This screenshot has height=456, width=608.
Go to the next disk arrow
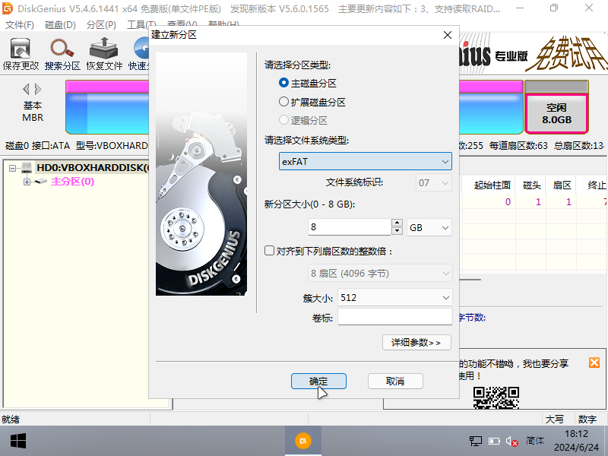pyautogui.click(x=37, y=89)
